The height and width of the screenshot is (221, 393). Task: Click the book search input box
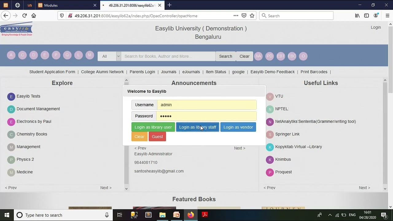tap(168, 56)
